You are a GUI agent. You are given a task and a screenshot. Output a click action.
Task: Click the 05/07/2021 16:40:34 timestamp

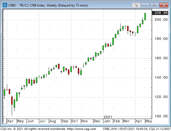point(133,129)
